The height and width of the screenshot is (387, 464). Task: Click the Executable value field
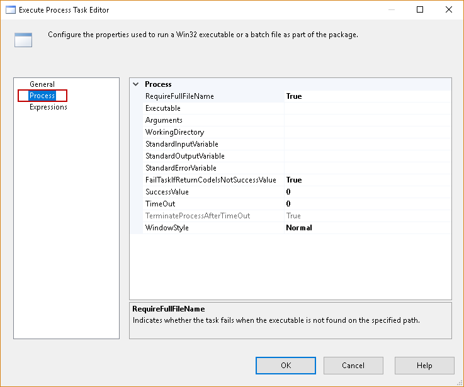click(367, 108)
